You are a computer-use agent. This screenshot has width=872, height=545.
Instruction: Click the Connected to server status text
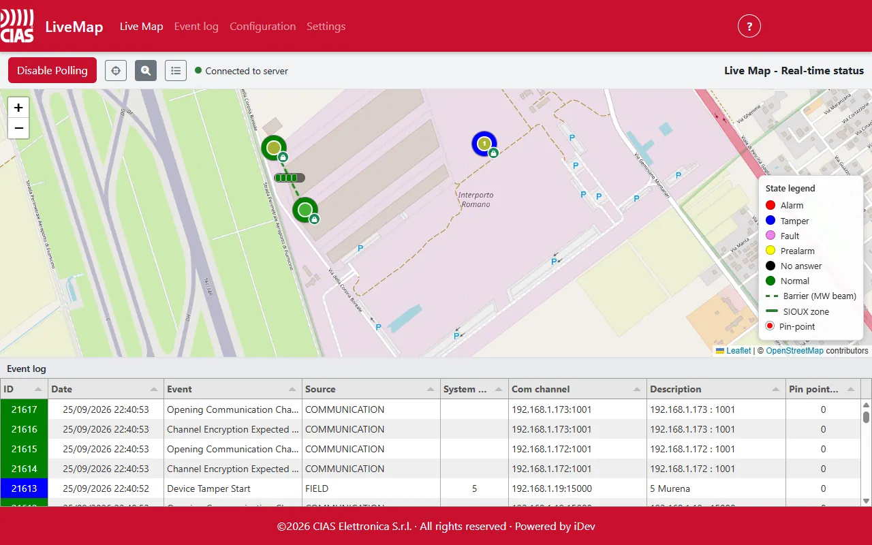[247, 71]
